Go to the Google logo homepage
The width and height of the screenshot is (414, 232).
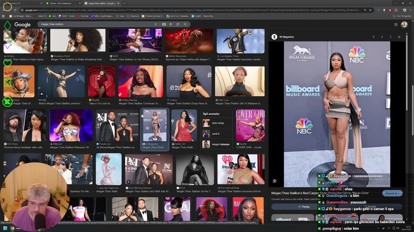pos(22,24)
